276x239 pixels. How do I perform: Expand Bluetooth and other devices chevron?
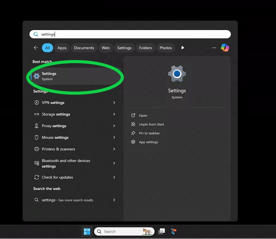click(114, 163)
